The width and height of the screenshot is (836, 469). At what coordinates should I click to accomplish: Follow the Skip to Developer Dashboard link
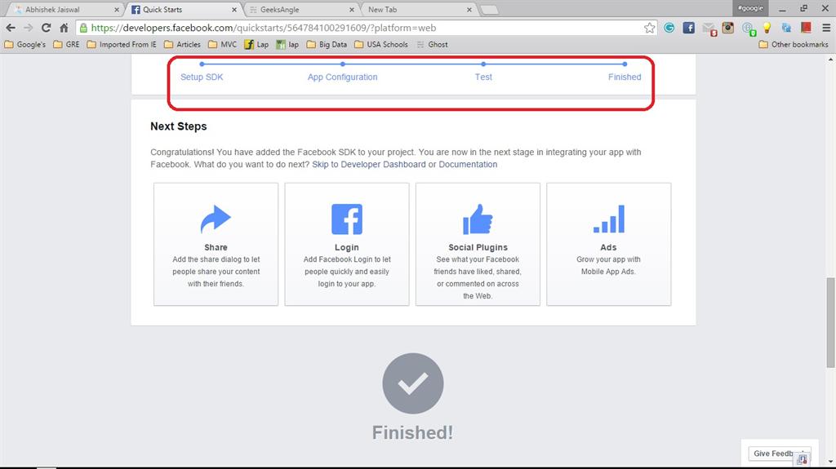point(369,164)
